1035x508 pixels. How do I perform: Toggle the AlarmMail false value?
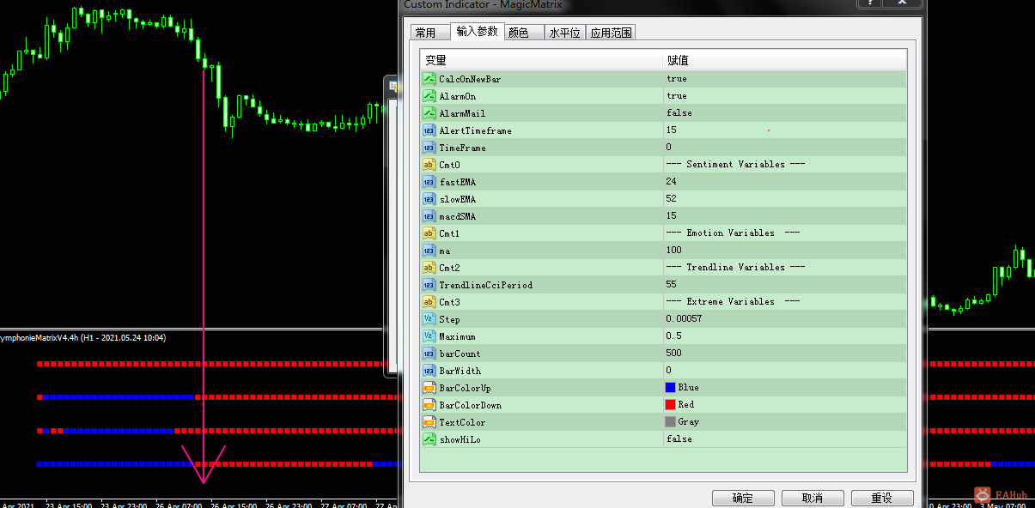[679, 113]
